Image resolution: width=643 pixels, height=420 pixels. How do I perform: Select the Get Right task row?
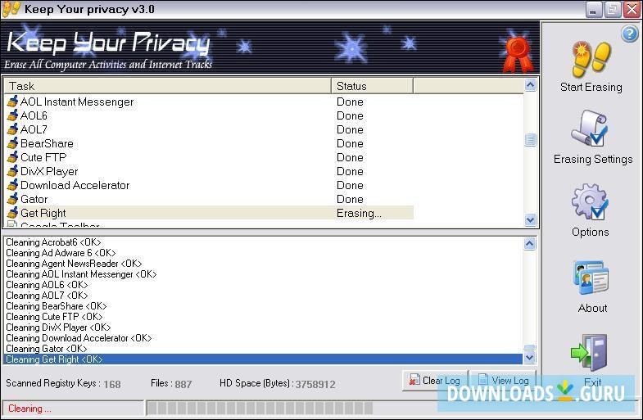tap(209, 213)
